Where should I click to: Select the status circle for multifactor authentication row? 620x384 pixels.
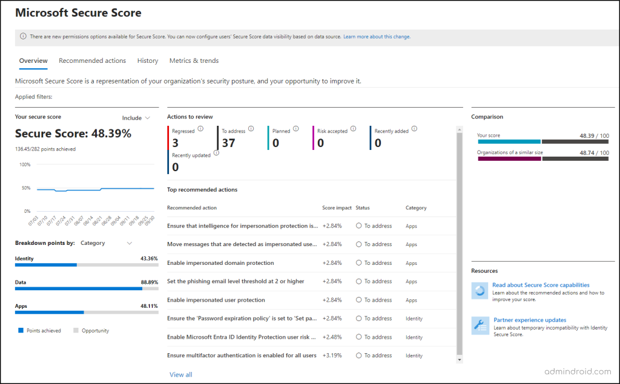click(358, 356)
